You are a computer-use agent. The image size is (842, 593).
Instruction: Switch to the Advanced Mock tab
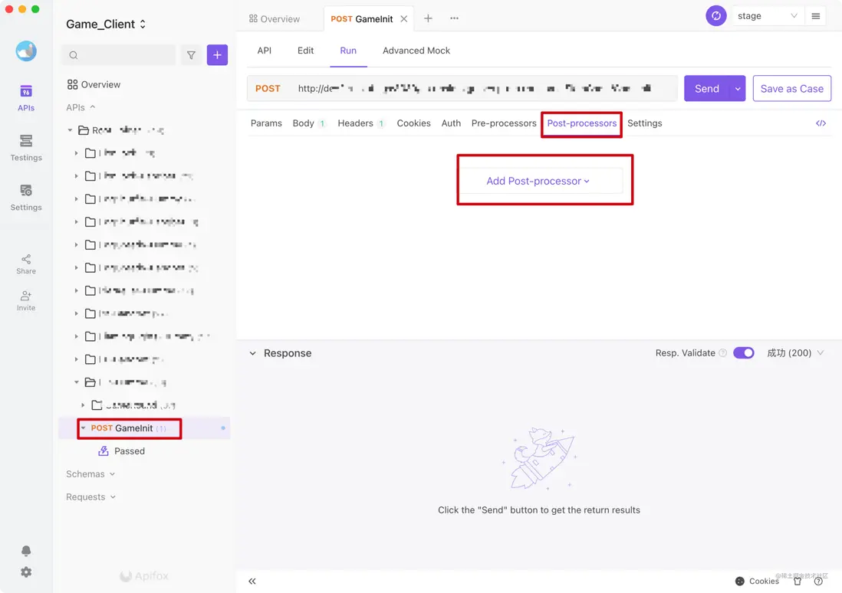416,51
